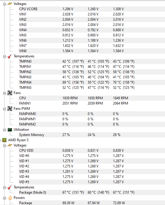Click the Powers flame icon
Screen dimensions: 165x205
point(10,198)
